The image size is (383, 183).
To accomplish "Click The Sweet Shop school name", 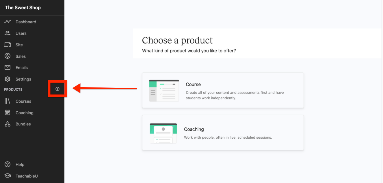I will click(x=23, y=7).
